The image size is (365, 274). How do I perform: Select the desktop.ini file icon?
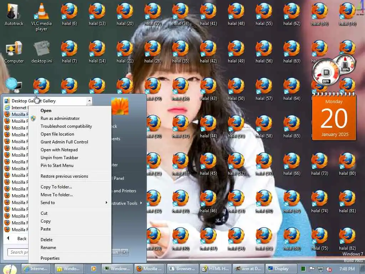click(x=42, y=52)
